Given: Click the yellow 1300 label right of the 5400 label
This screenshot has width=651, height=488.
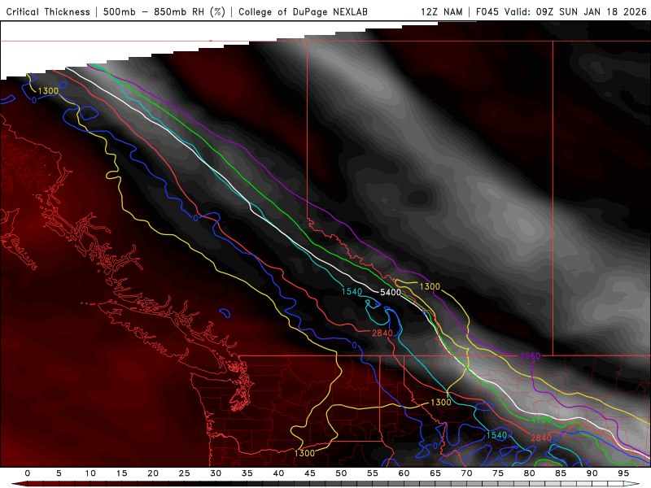Looking at the screenshot, I should (x=430, y=286).
